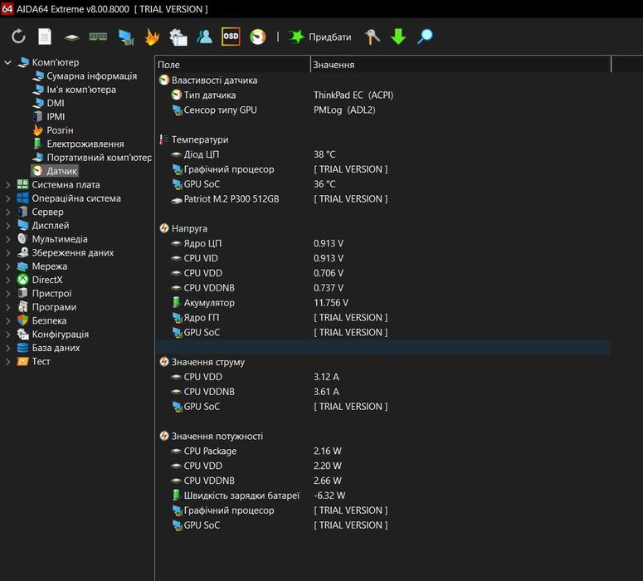Viewport: 643px width, 581px height.
Task: Click the green download arrow icon
Action: point(398,37)
